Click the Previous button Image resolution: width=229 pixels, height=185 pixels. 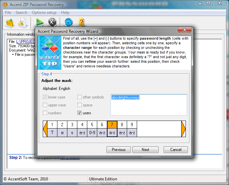(x=118, y=150)
